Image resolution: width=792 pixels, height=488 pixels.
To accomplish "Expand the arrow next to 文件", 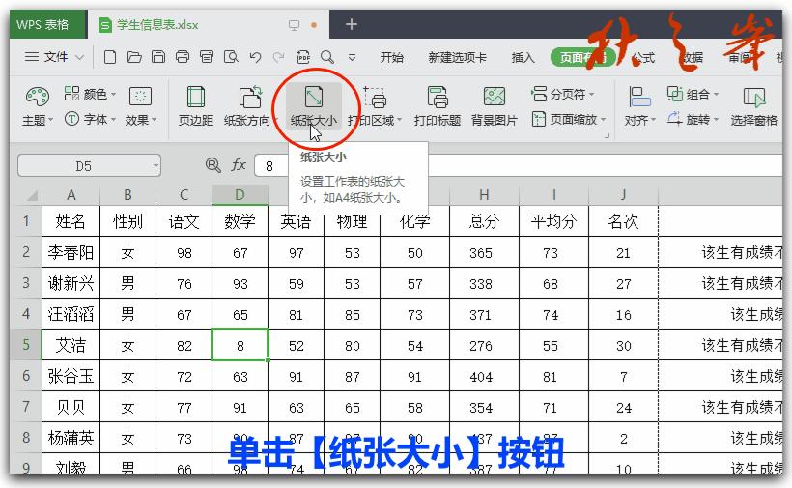I will coord(80,58).
